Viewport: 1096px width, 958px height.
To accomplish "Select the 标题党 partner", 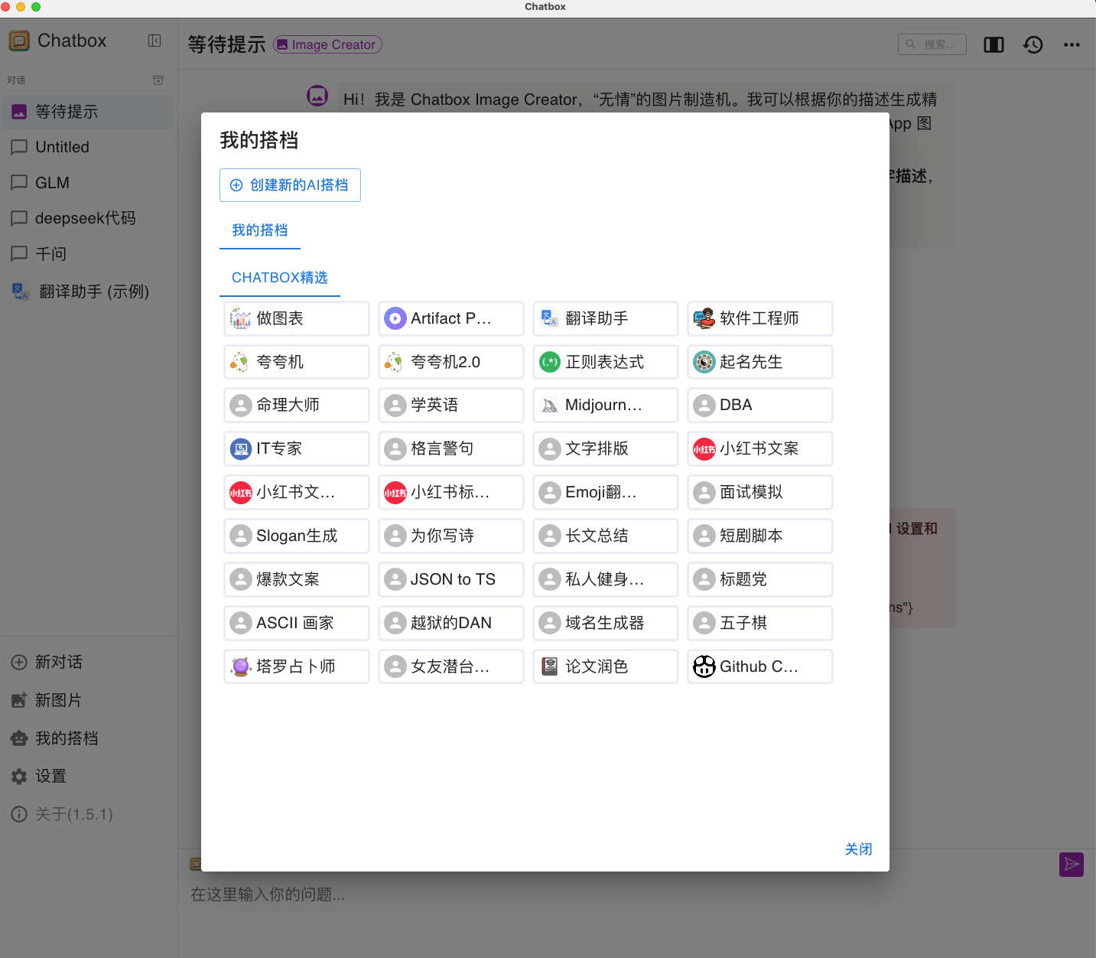I will coord(760,579).
